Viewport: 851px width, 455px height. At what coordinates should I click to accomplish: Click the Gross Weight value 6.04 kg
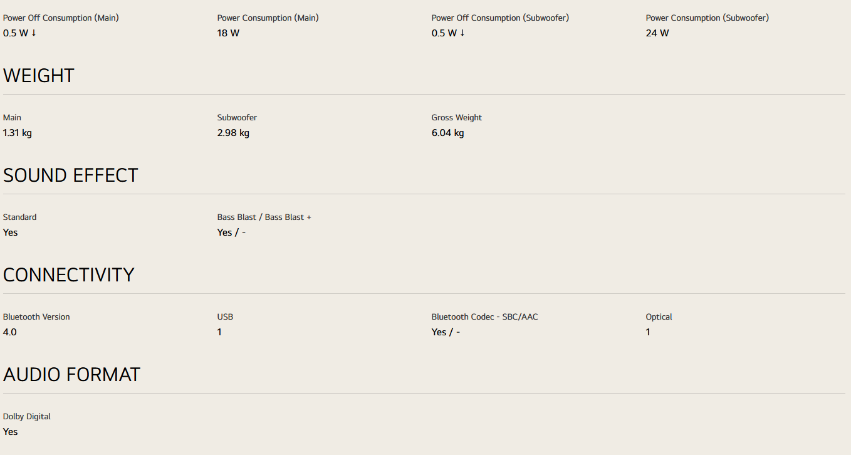coord(447,133)
